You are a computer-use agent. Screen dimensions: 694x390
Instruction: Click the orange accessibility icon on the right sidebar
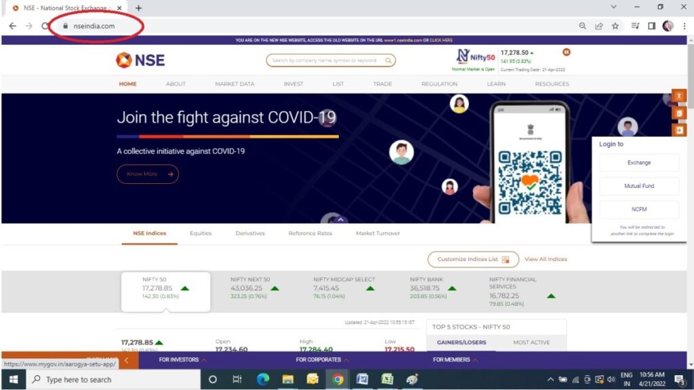pyautogui.click(x=678, y=96)
